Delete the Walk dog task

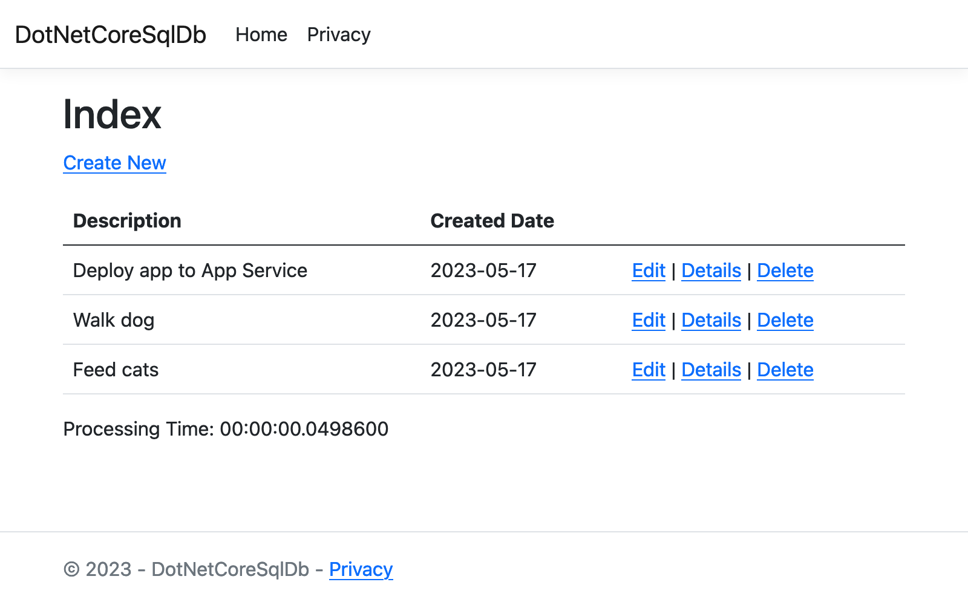pyautogui.click(x=785, y=320)
